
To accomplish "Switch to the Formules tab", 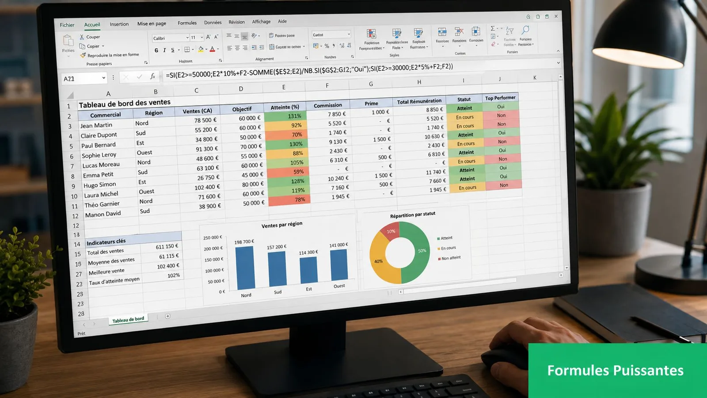I will [187, 23].
